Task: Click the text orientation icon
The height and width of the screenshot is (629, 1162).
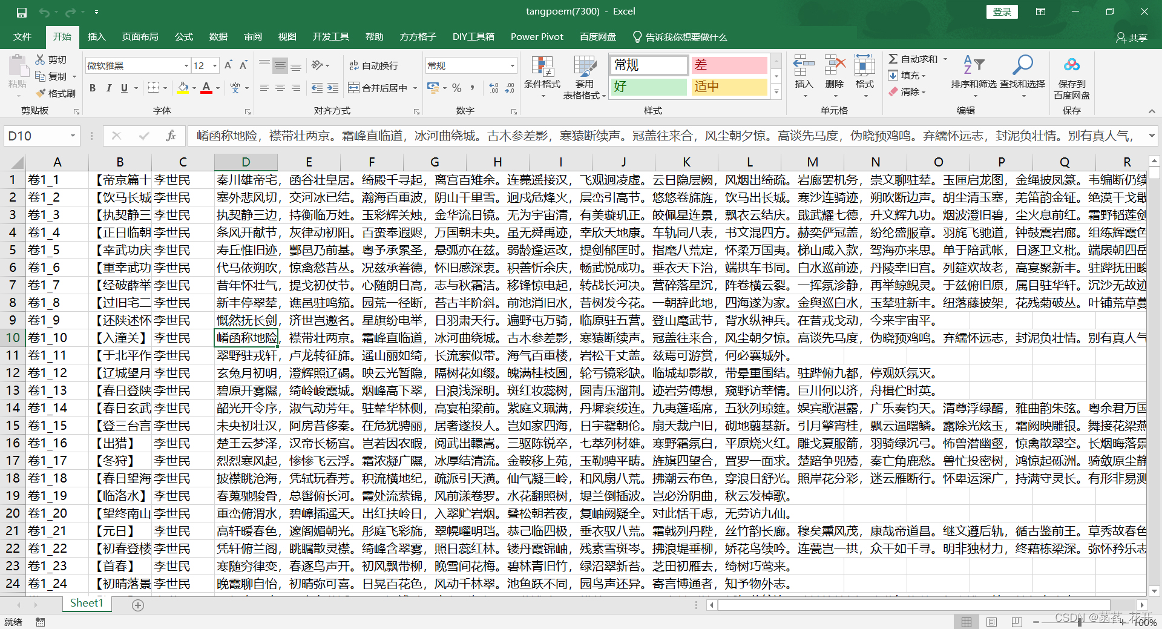Action: tap(318, 65)
